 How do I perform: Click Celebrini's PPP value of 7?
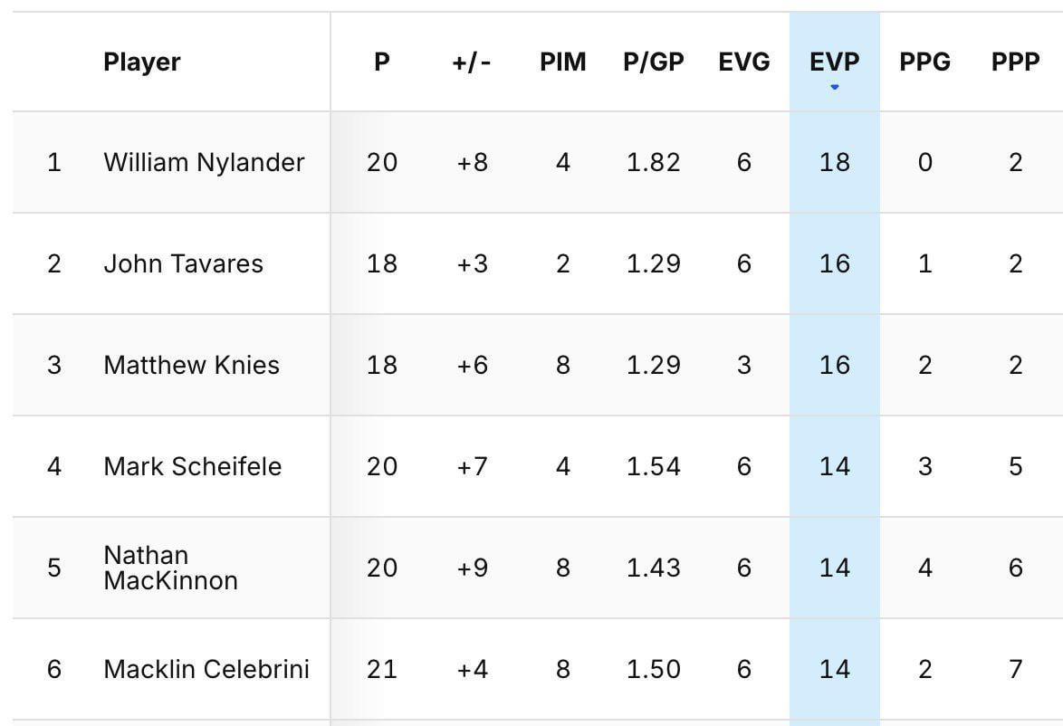[x=1014, y=669]
